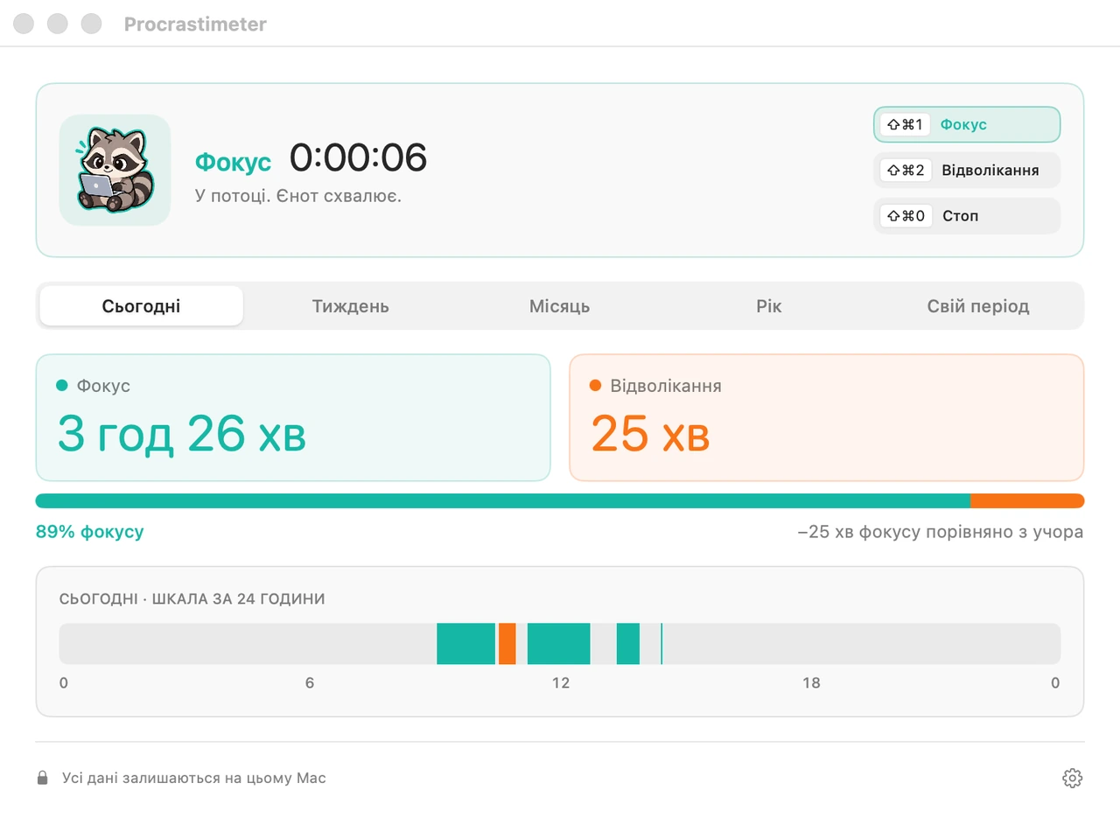Click "Усі дані залишаються на цьому Mac"

tap(193, 778)
